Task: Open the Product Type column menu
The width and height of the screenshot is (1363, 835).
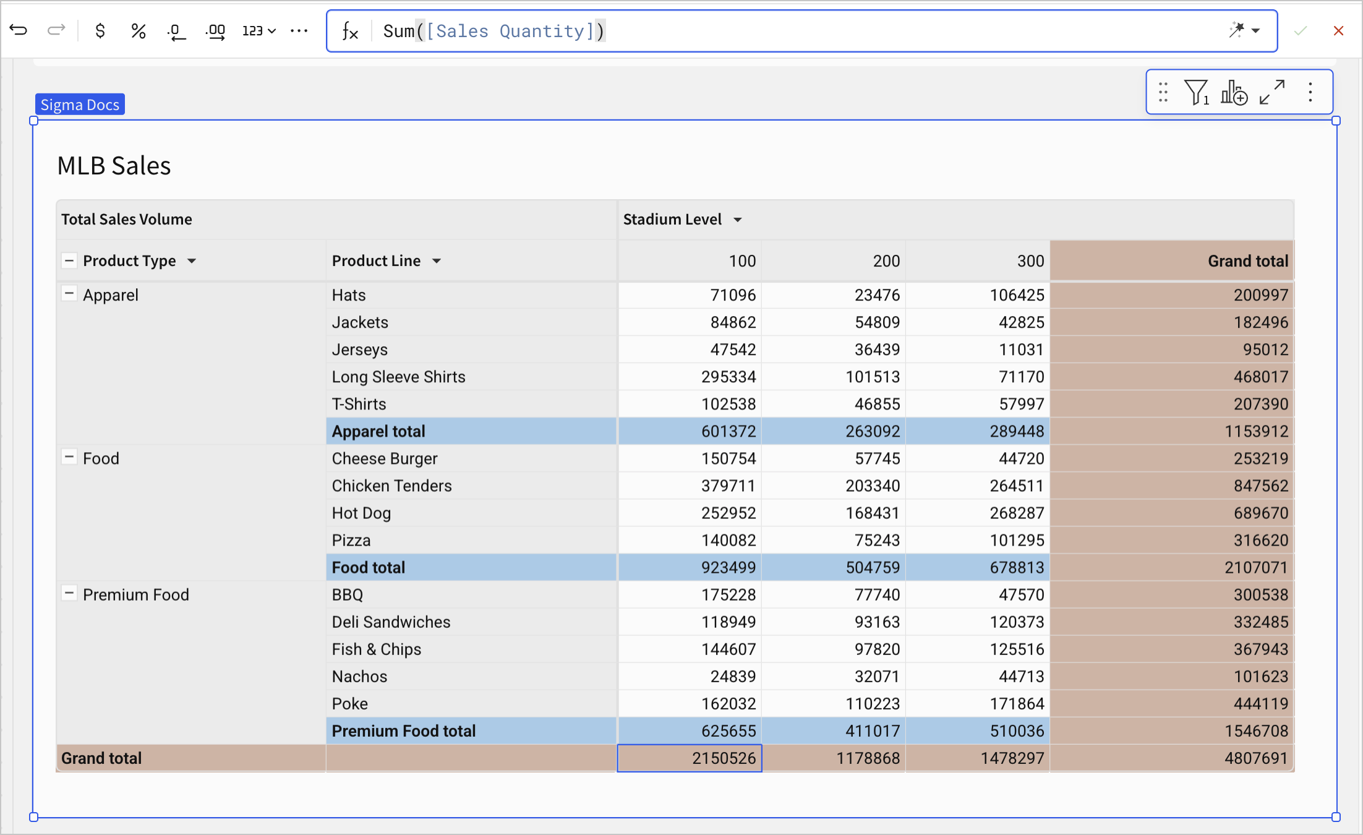Action: point(192,260)
